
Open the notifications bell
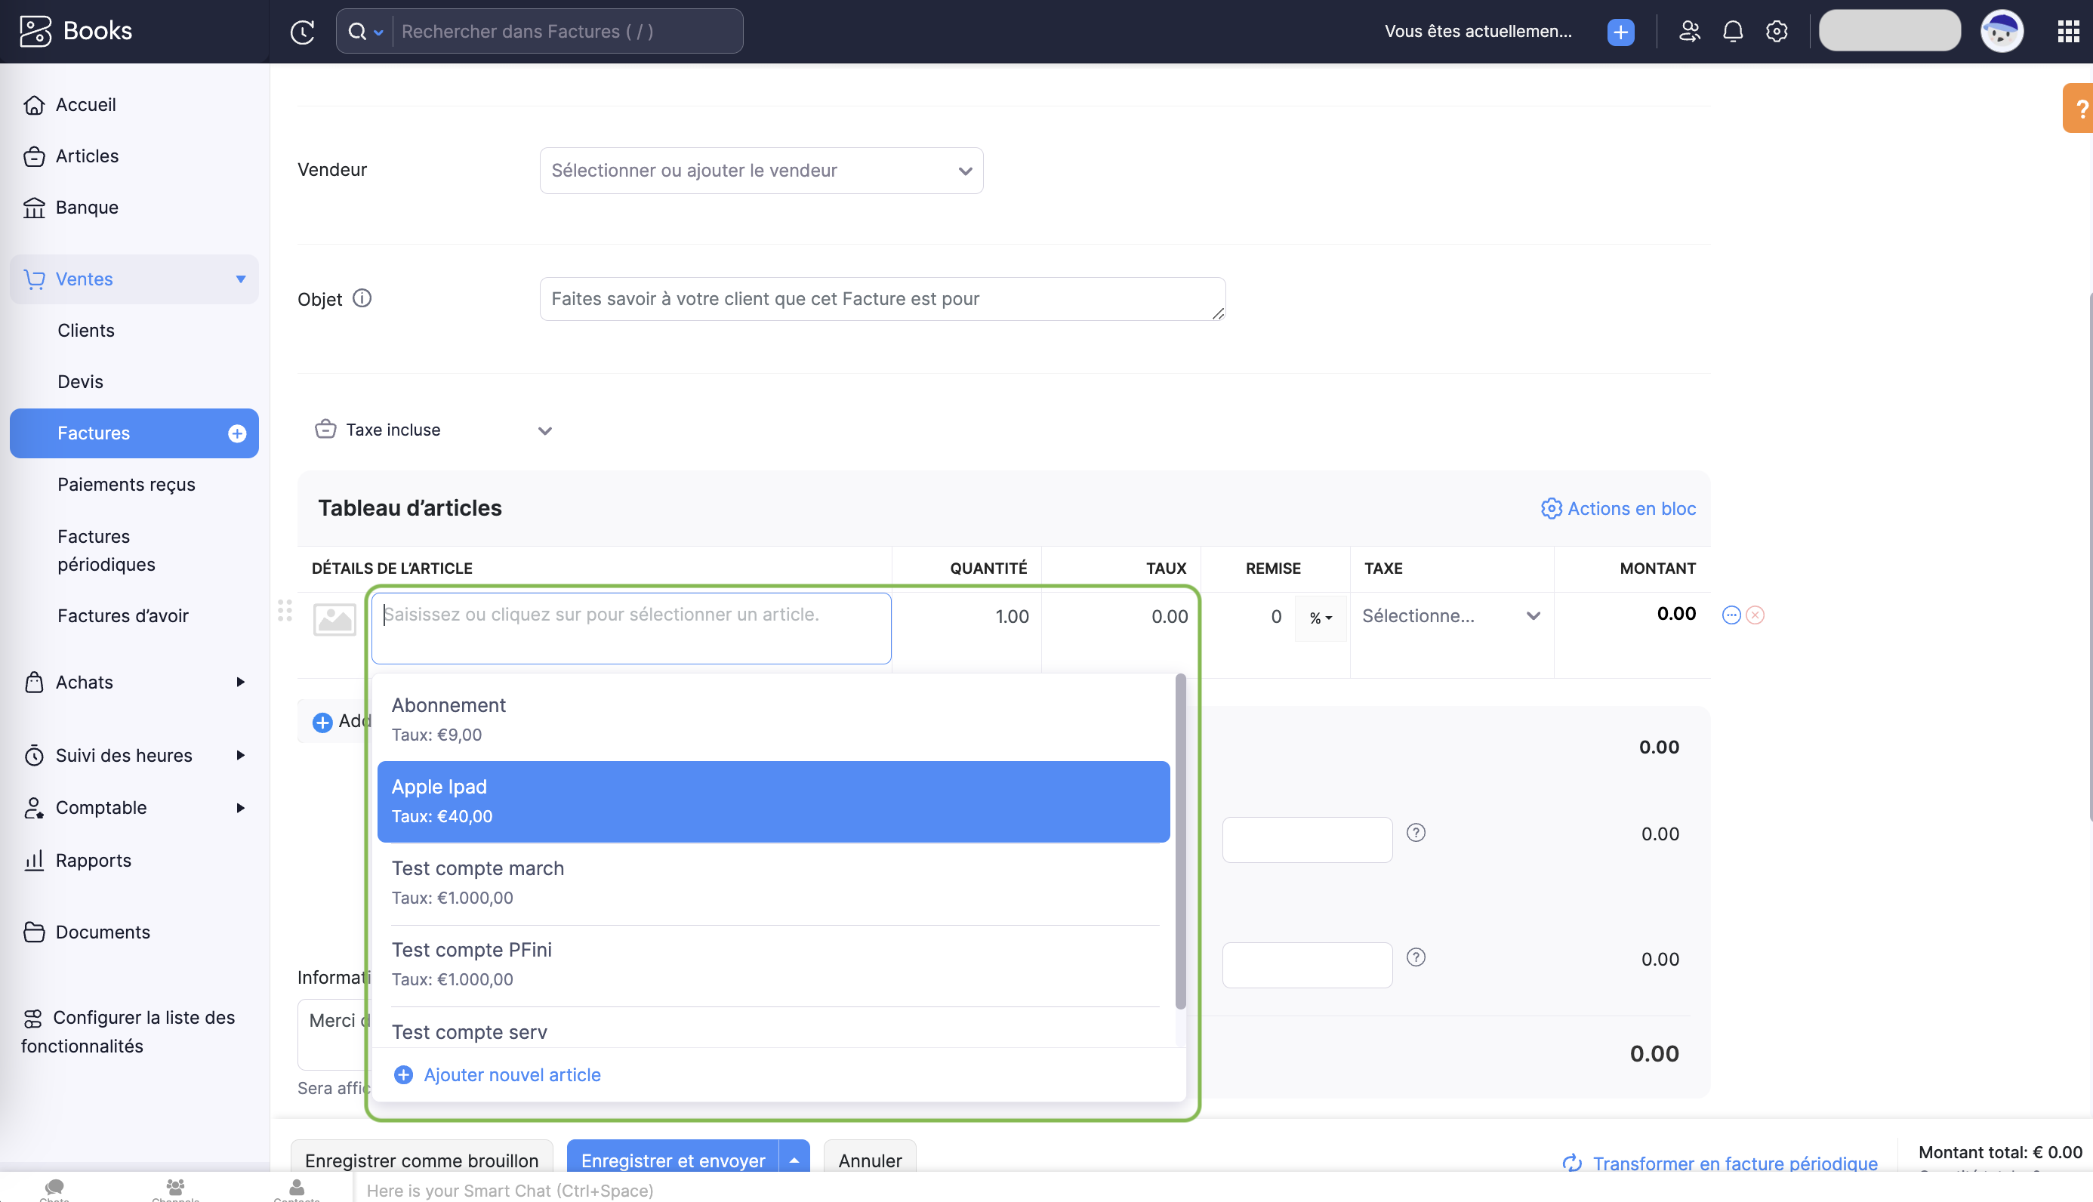(x=1732, y=32)
